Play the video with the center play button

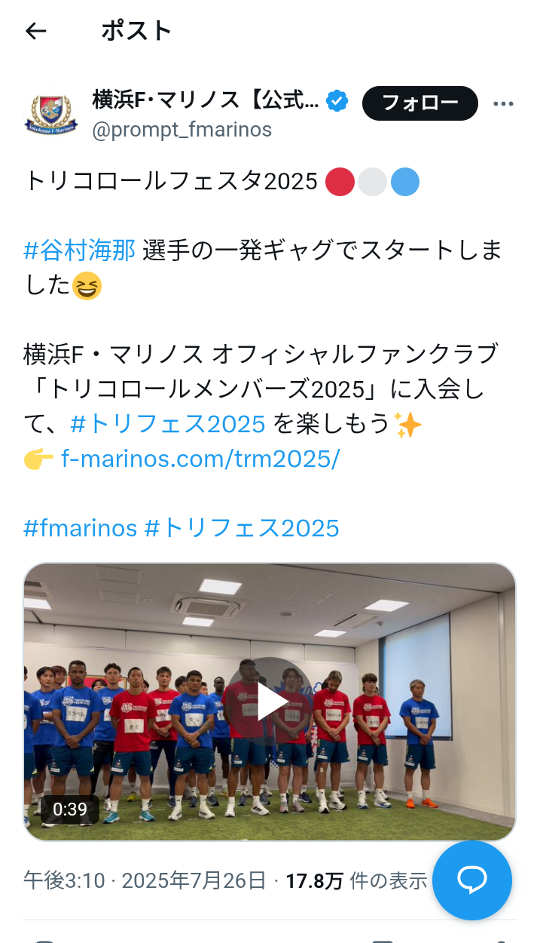pyautogui.click(x=270, y=703)
